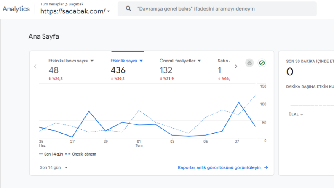The width and height of the screenshot is (334, 188).
Task: Click the Önceki dönem legend entry
Action: click(x=80, y=154)
